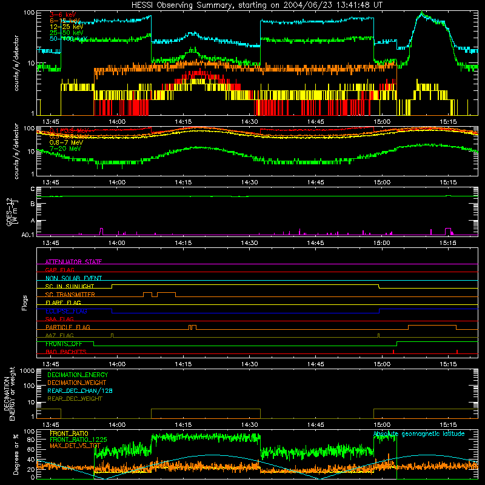Click the GOES-12 axis title
The height and width of the screenshot is (485, 485).
12,212
